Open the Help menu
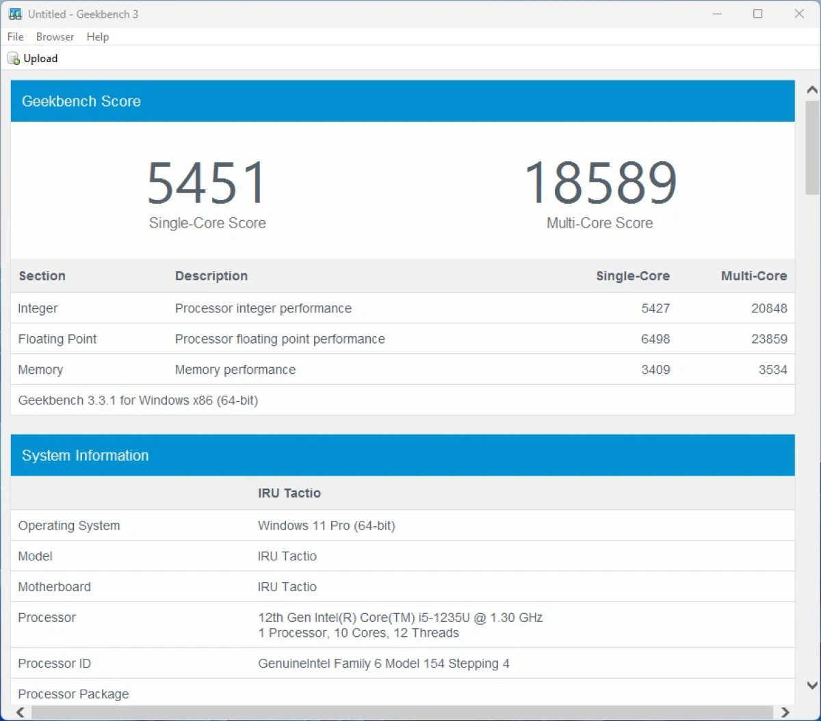Image resolution: width=821 pixels, height=721 pixels. coord(98,37)
